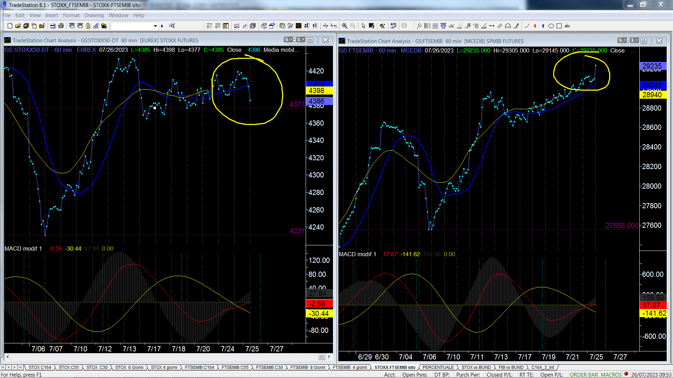Jump to first workspace tab arrow

click(3, 367)
